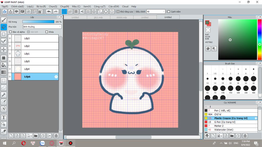Select the Lasso tool
The height and width of the screenshot is (147, 262).
(4, 88)
